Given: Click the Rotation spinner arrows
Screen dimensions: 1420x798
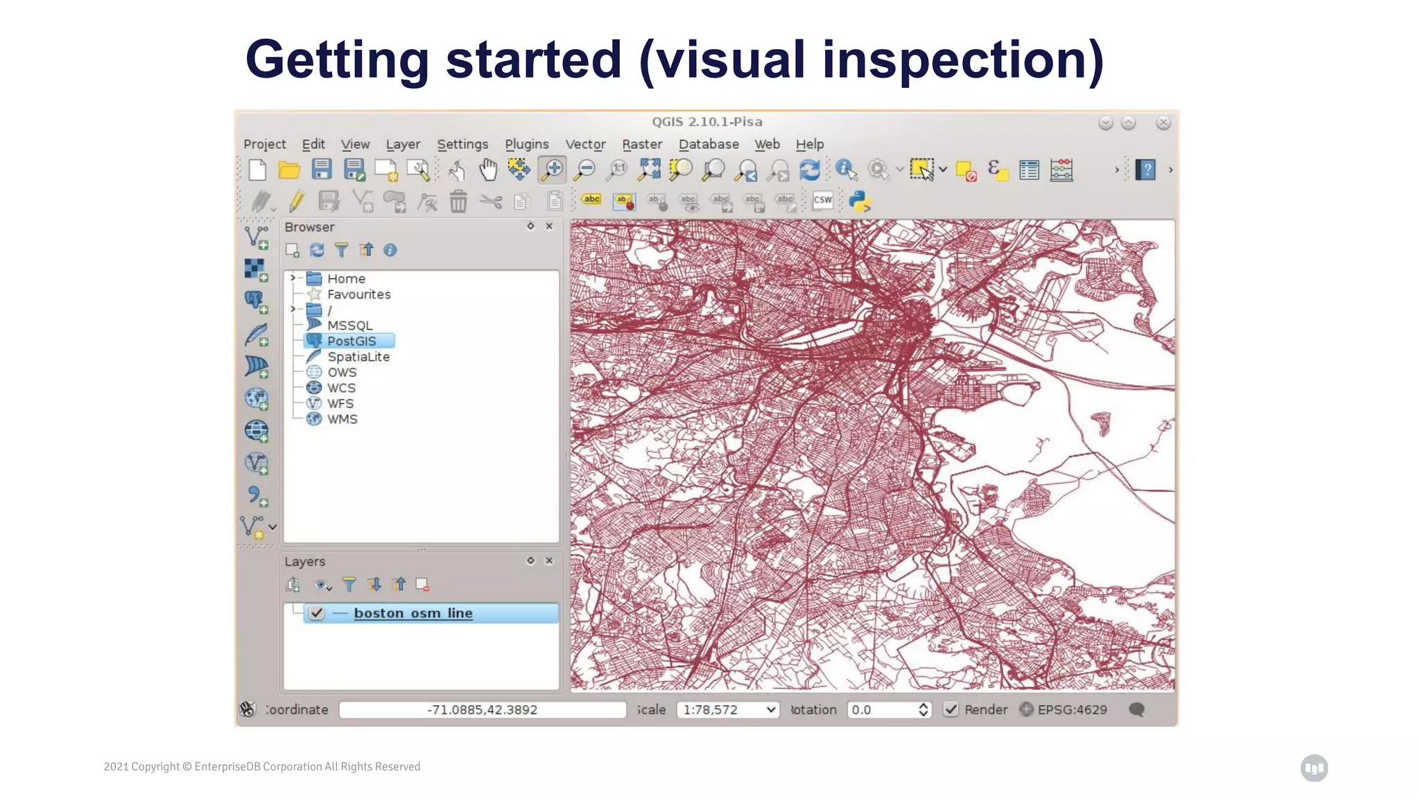Looking at the screenshot, I should coord(923,710).
